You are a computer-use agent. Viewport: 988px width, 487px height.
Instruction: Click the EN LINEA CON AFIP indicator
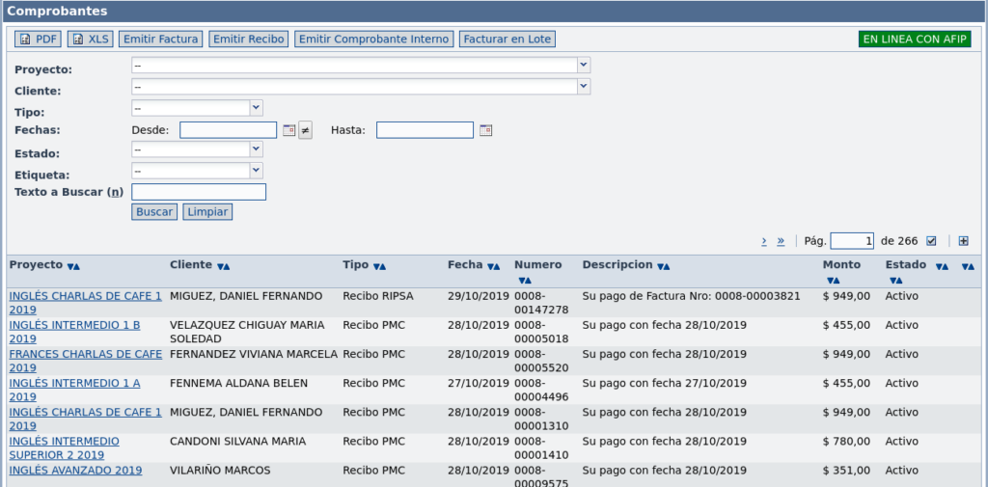pyautogui.click(x=915, y=40)
